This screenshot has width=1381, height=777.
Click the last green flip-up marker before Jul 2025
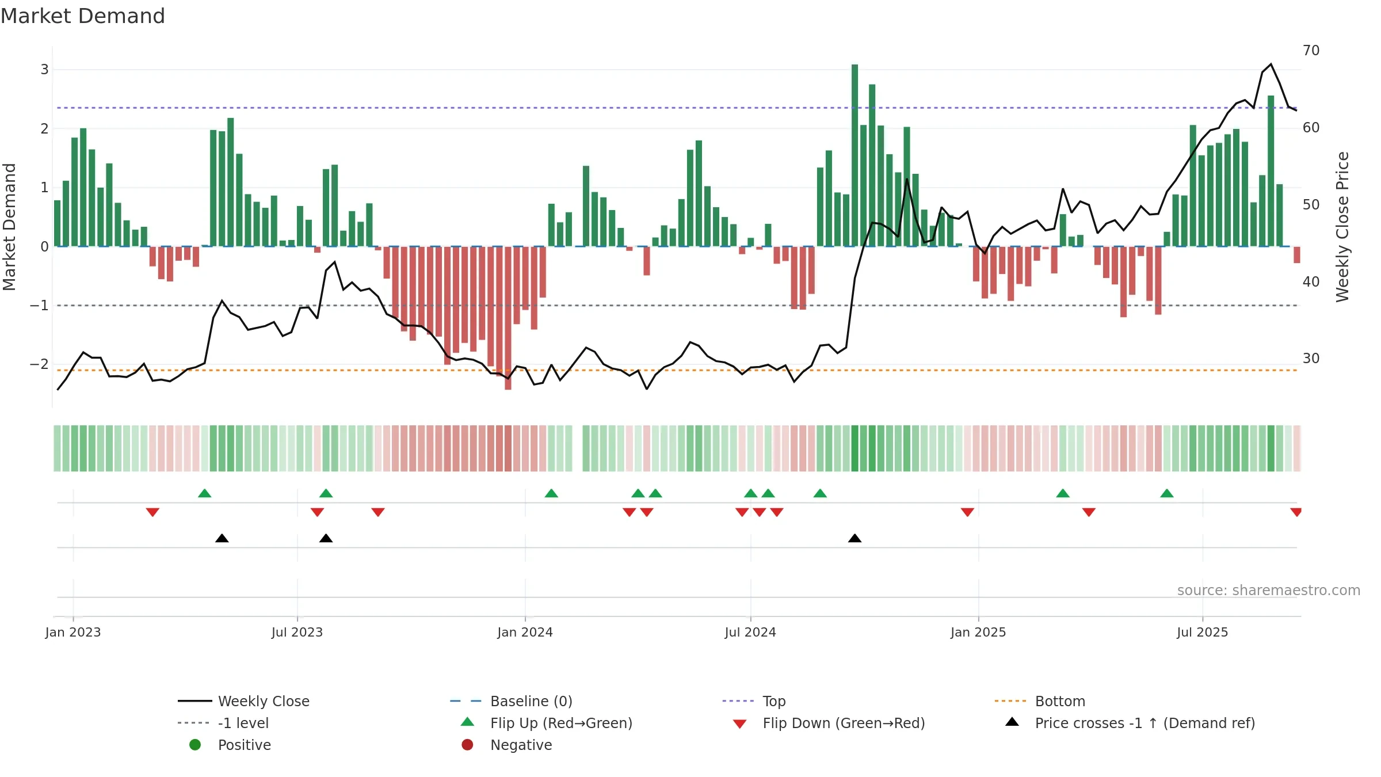pyautogui.click(x=1167, y=493)
